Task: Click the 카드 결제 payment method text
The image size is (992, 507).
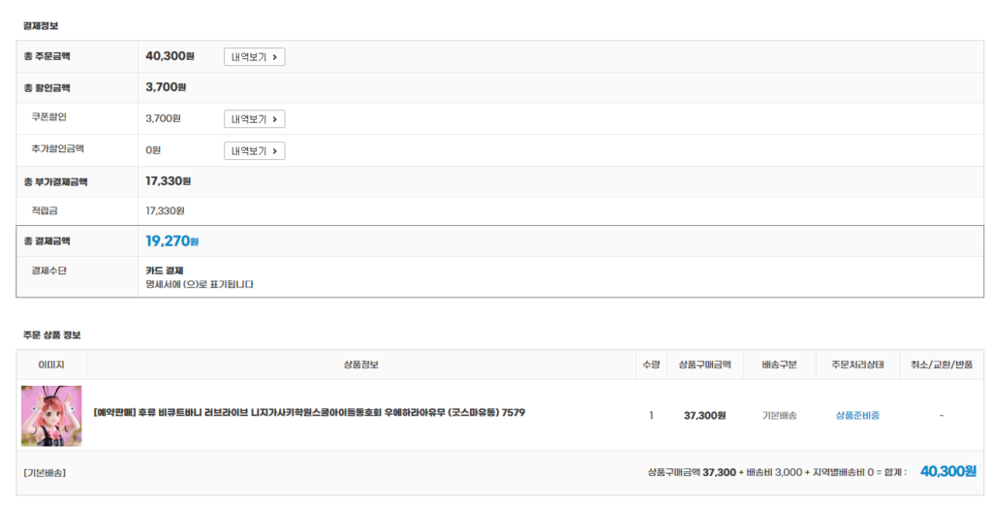Action: [164, 270]
